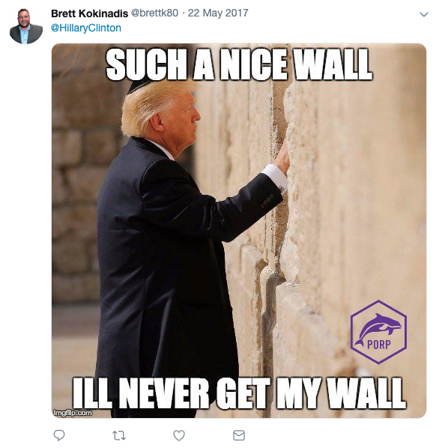439x448 pixels.
Task: Like the tweet with the heart icon
Action: click(x=179, y=435)
